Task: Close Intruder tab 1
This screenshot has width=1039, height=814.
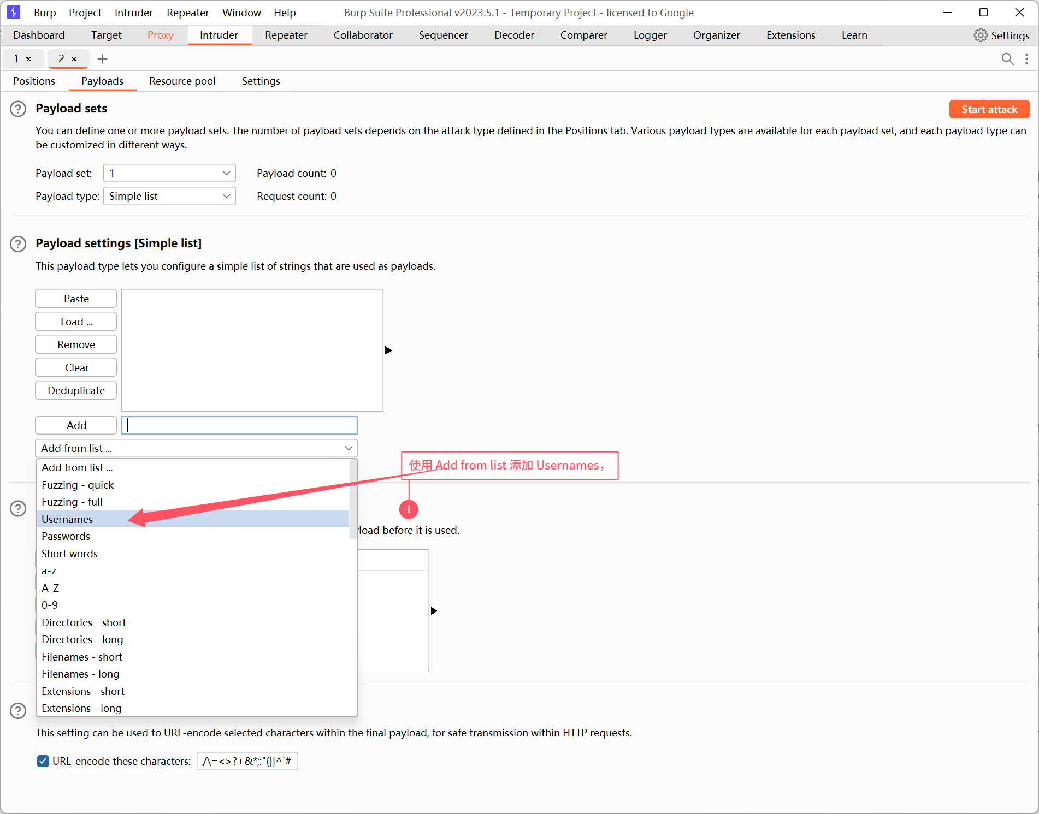Action: [28, 59]
